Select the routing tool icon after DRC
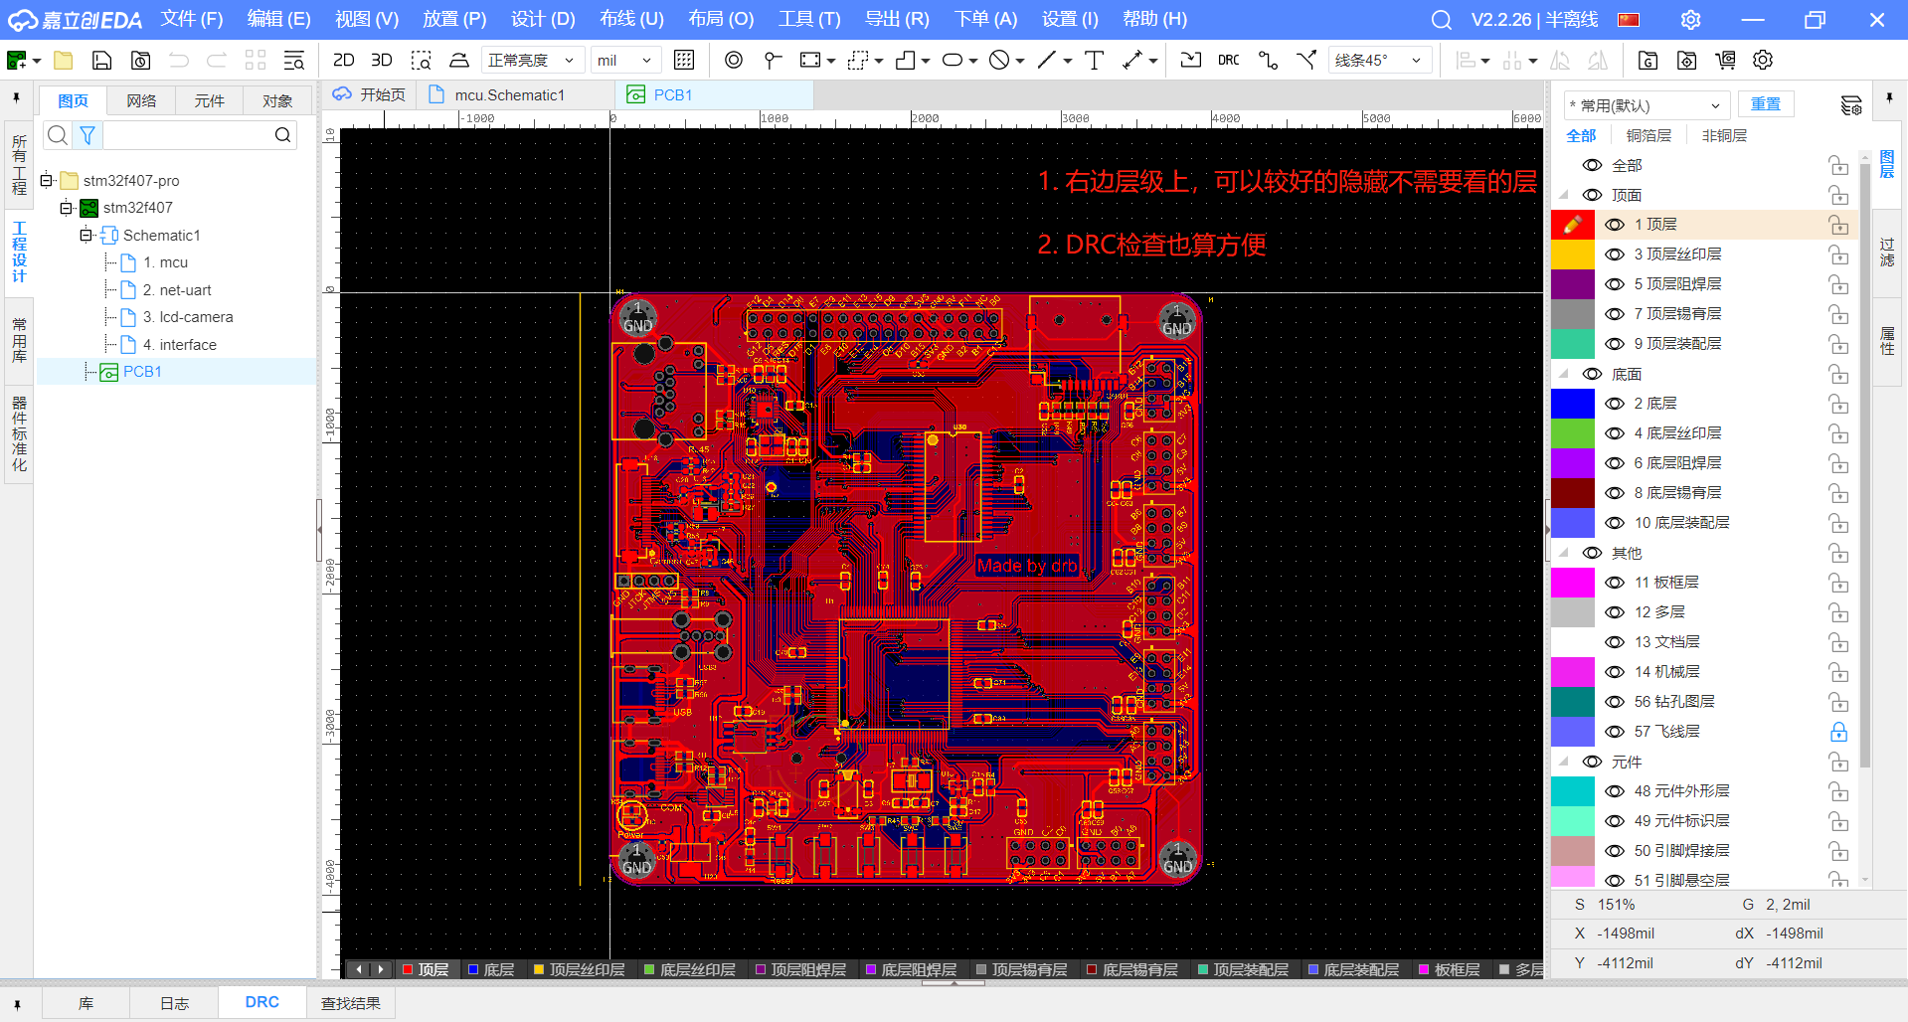 pos(1268,61)
